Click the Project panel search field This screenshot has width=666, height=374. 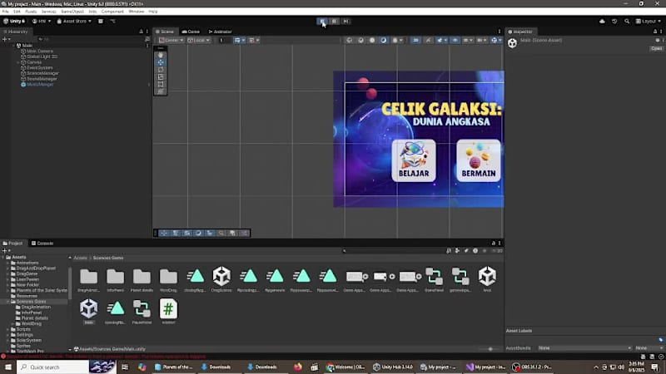393,251
